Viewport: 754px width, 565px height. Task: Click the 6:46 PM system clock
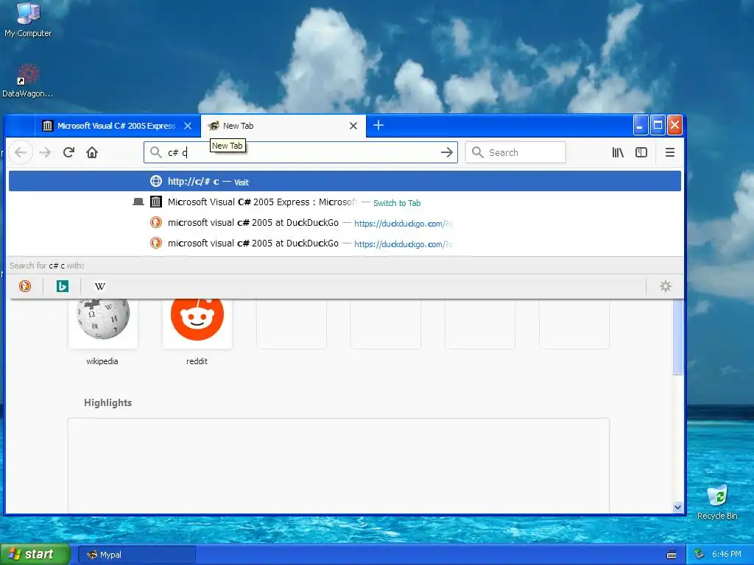pos(727,555)
